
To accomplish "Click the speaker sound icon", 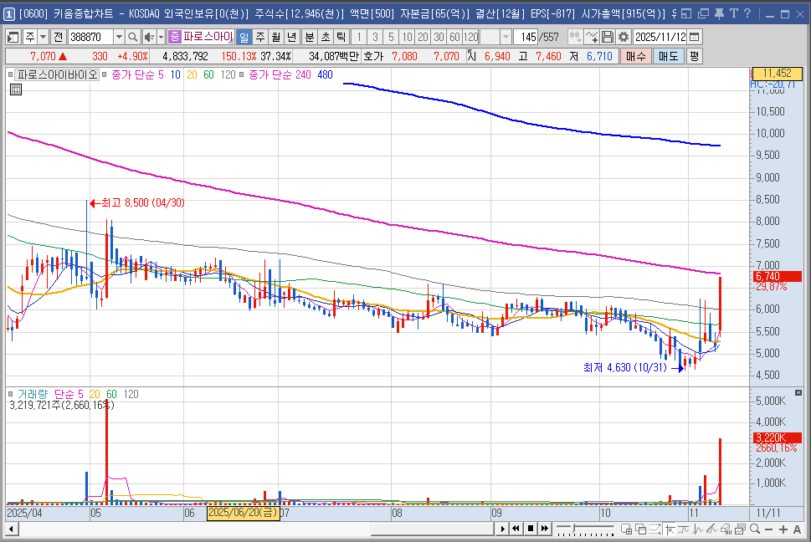I will [x=149, y=37].
